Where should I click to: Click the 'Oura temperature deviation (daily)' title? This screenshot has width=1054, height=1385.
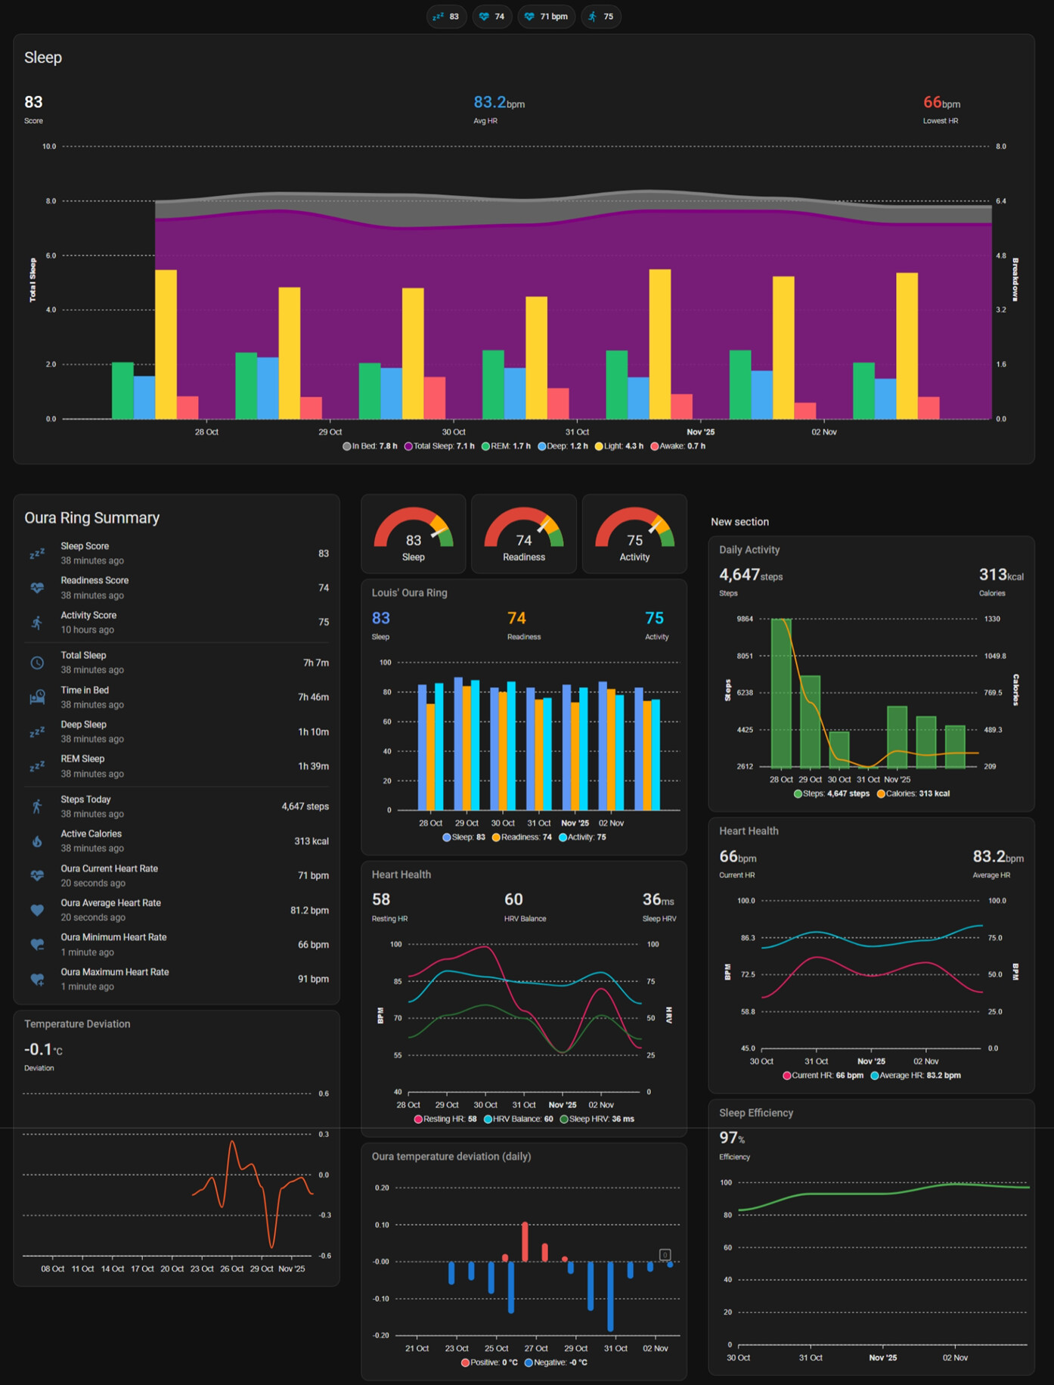(x=451, y=1157)
